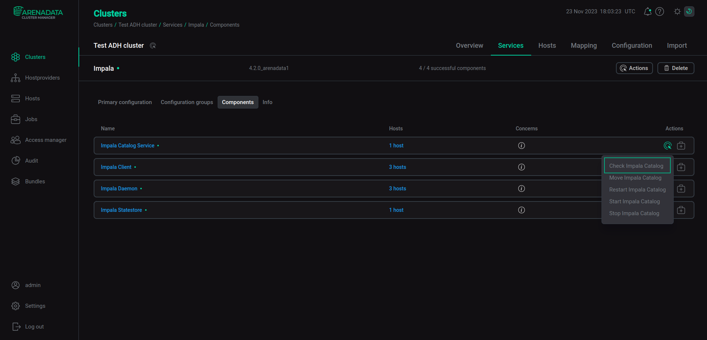Open Primary configuration subtab

click(x=125, y=102)
